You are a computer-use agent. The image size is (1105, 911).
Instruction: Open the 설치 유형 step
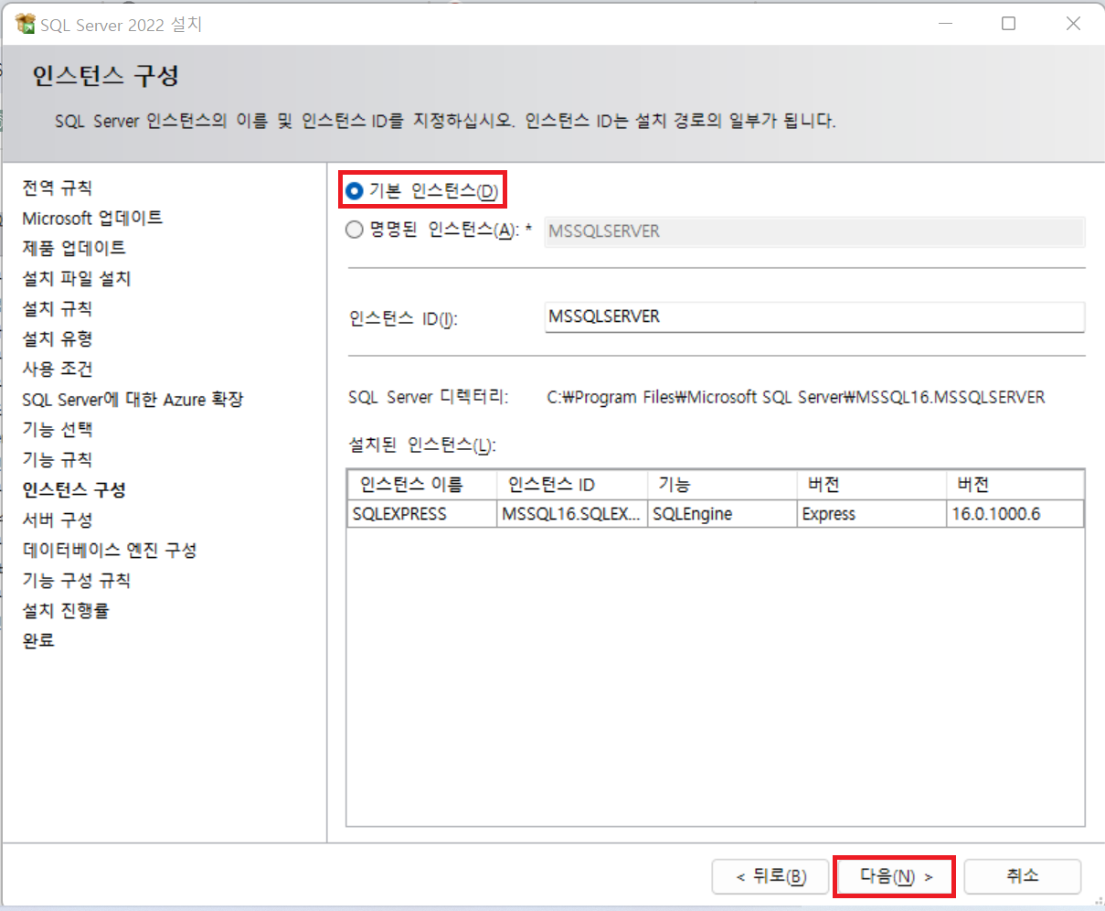coord(57,338)
